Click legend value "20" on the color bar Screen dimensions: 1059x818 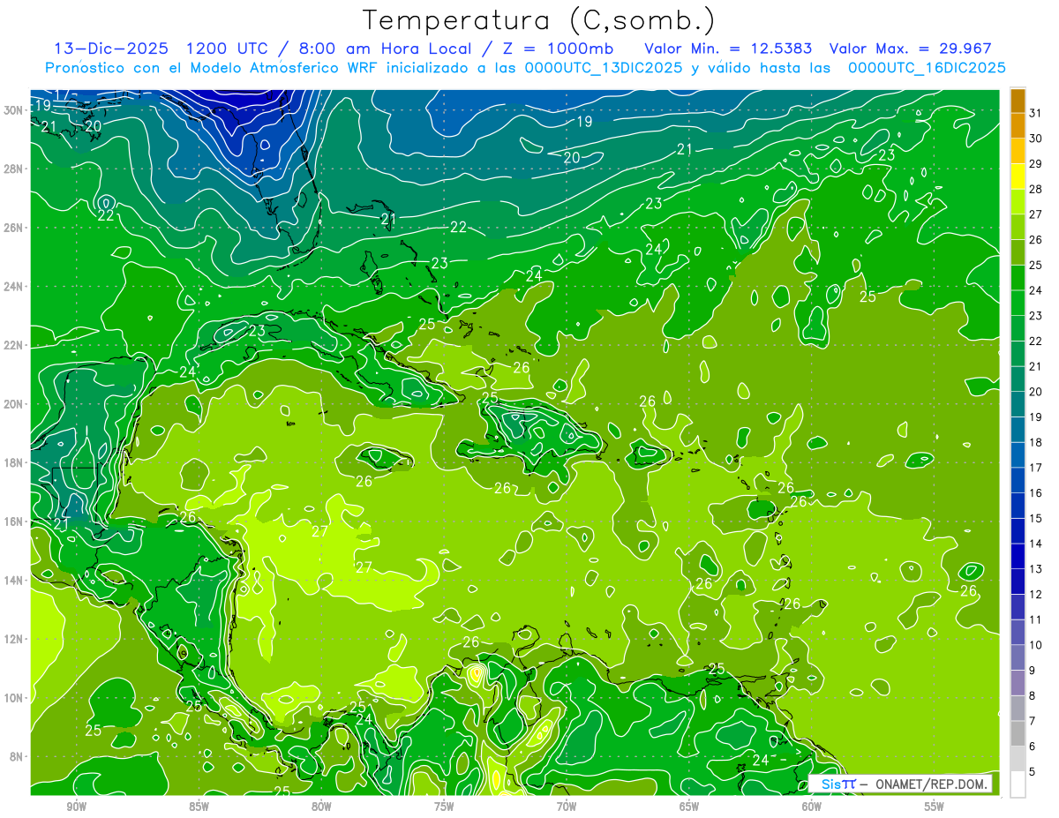click(1036, 392)
